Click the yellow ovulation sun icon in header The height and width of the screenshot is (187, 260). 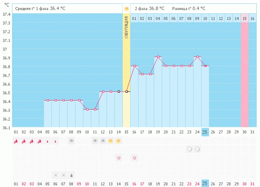[x=126, y=8]
